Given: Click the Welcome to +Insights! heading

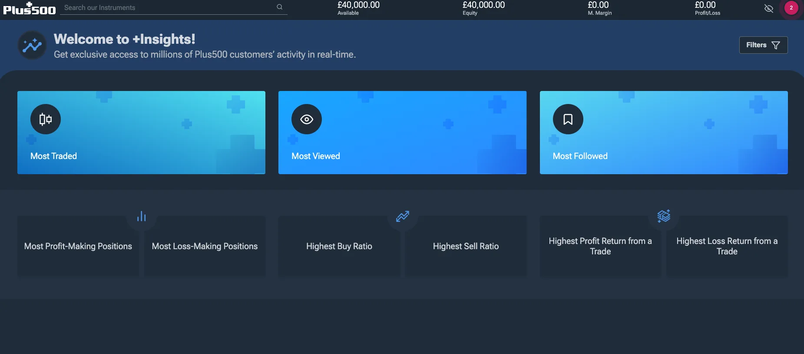Looking at the screenshot, I should coord(125,39).
